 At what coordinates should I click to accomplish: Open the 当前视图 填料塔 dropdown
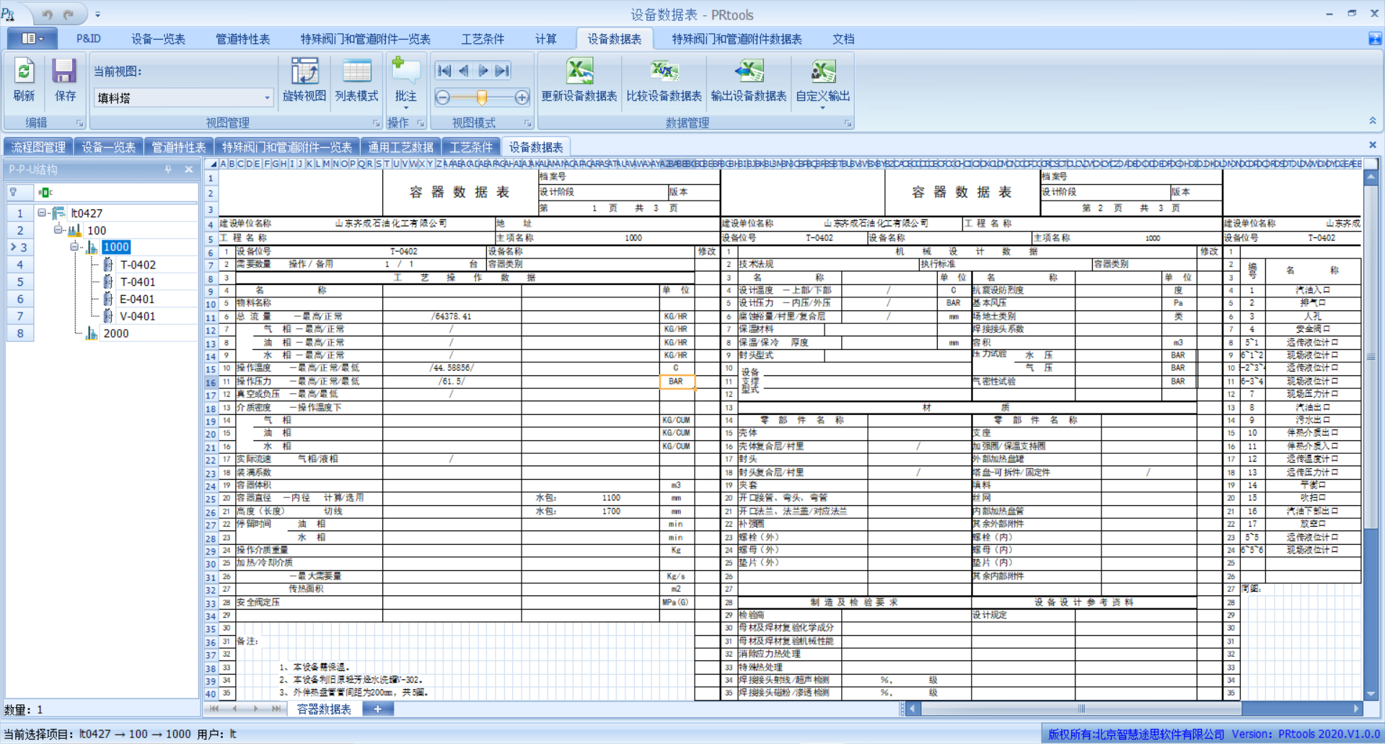(267, 98)
